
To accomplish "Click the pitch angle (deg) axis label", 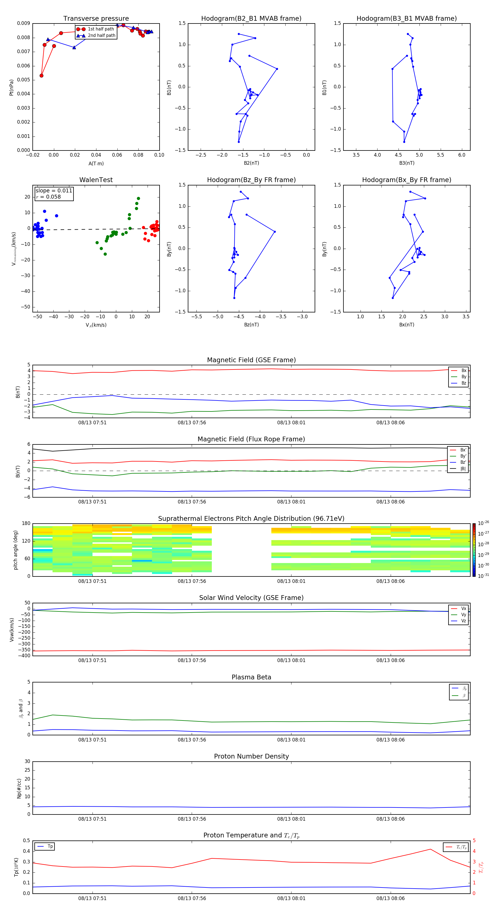I will (15, 550).
